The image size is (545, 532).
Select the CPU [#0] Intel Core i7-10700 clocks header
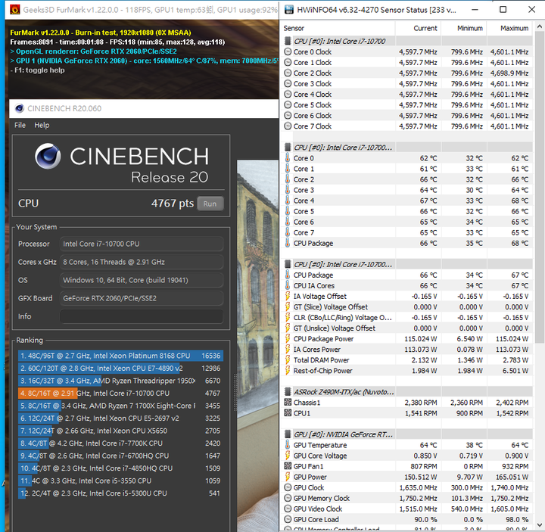407,41
